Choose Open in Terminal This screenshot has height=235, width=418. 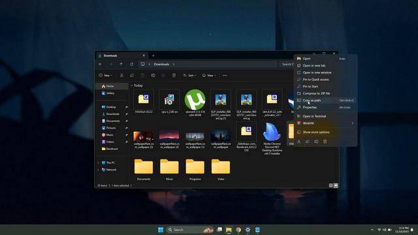[325, 116]
